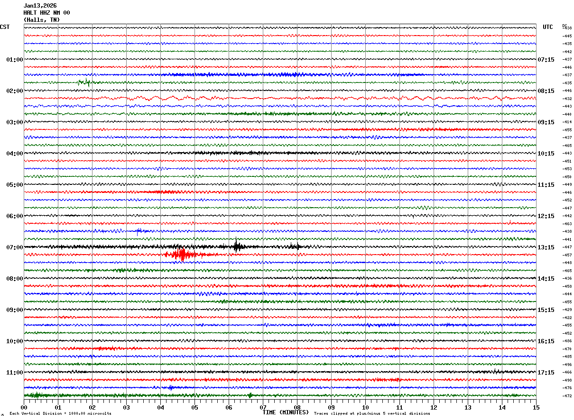Screen dimensions: 574x420
Task: Click the 11:00 CST time label
Action: [x=15, y=373]
